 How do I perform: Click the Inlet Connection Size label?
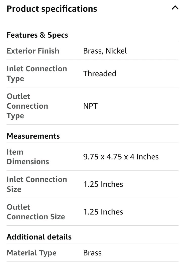pyautogui.click(x=37, y=184)
